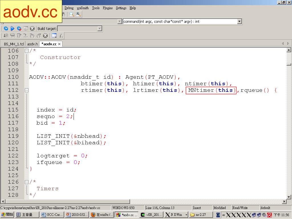Open the wxSmith menu
The width and height of the screenshot is (292, 219).
tap(83, 8)
